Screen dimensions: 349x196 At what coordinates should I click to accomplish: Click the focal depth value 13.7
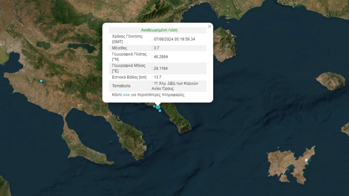pyautogui.click(x=158, y=77)
